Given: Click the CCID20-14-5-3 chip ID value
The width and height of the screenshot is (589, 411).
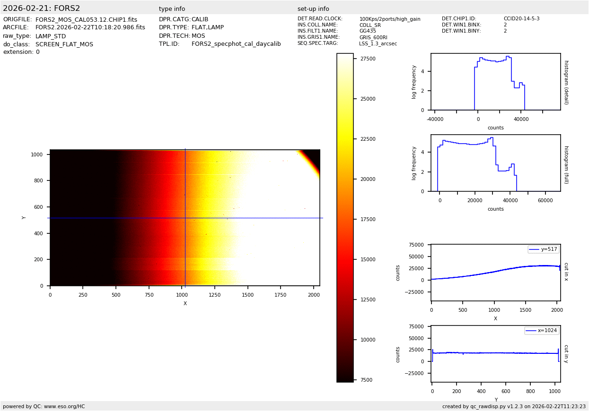Looking at the screenshot, I should point(521,19).
